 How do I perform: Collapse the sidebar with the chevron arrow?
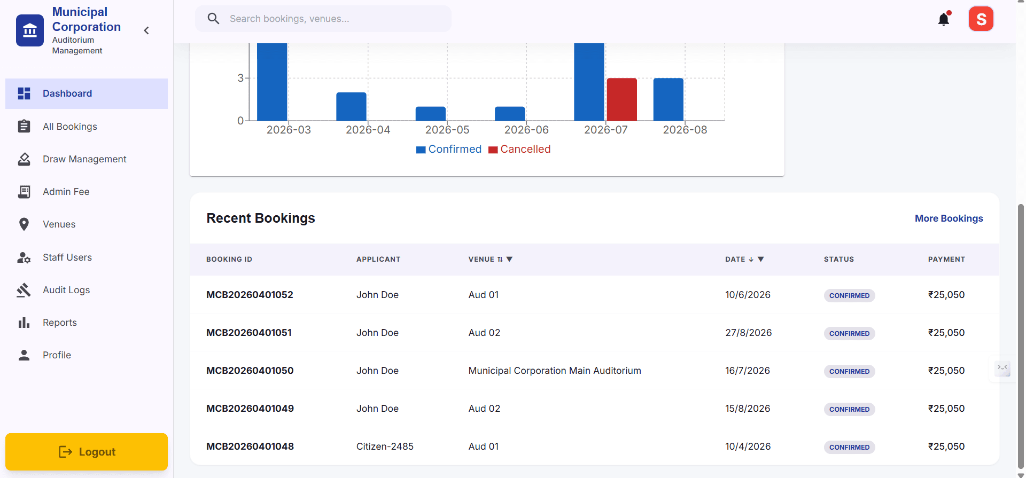(146, 30)
